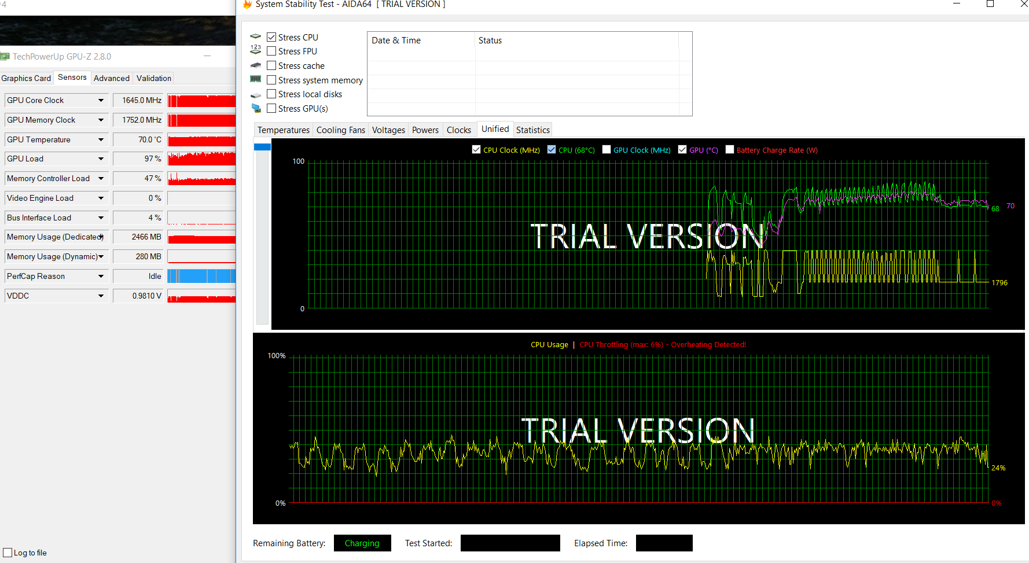This screenshot has height=563, width=1029.
Task: Enable the Stress cache checkbox
Action: (271, 65)
